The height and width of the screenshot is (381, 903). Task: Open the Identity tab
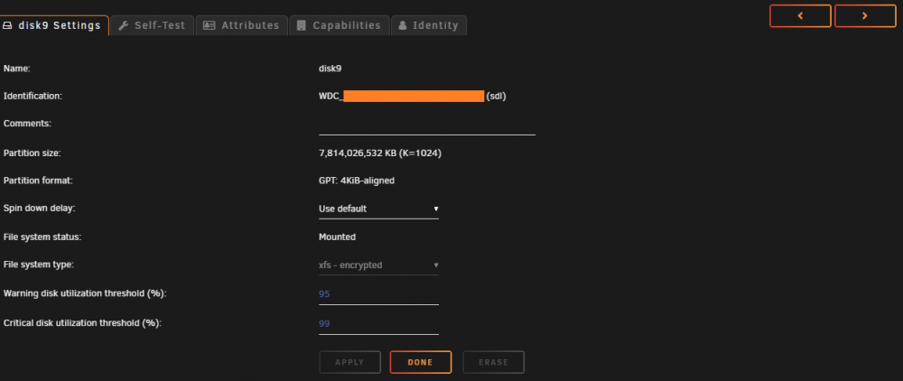pos(428,25)
